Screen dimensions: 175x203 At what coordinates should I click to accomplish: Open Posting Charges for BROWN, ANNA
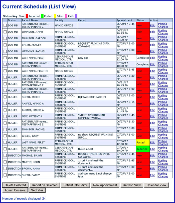(x=163, y=168)
